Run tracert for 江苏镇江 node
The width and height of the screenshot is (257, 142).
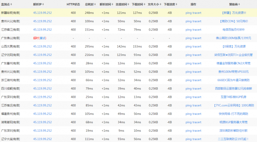coord(197,29)
